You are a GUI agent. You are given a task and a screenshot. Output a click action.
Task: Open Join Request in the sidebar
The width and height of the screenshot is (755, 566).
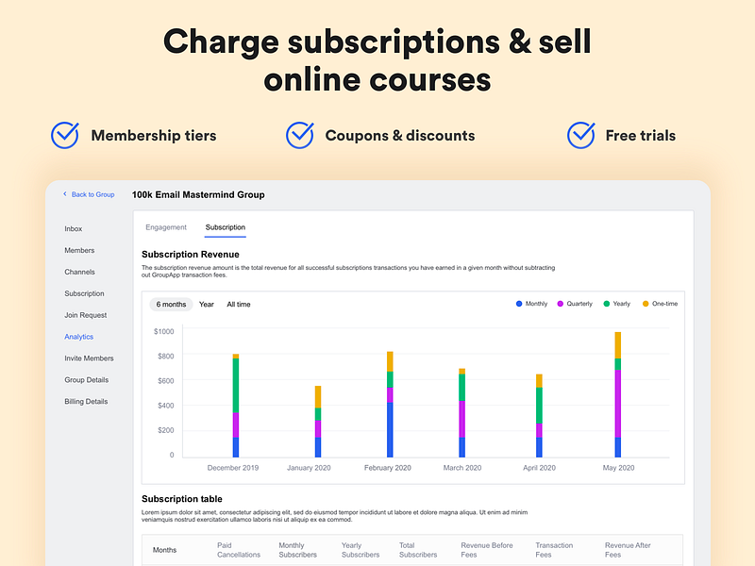tap(86, 315)
